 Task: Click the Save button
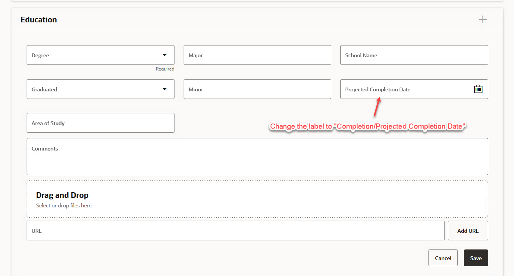point(476,258)
